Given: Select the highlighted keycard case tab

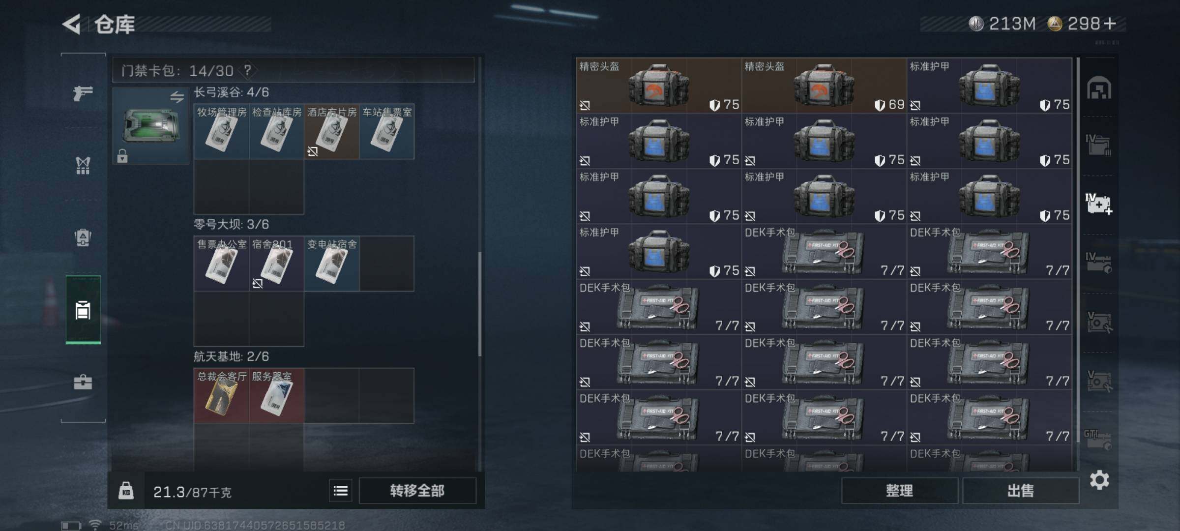Looking at the screenshot, I should coord(83,310).
